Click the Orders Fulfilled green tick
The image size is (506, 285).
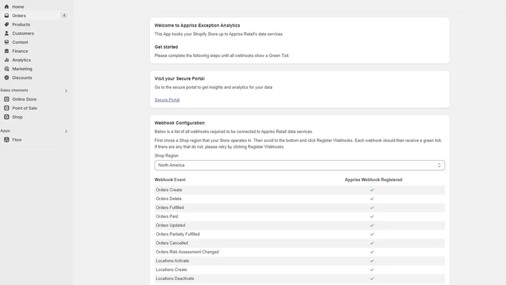tap(372, 208)
